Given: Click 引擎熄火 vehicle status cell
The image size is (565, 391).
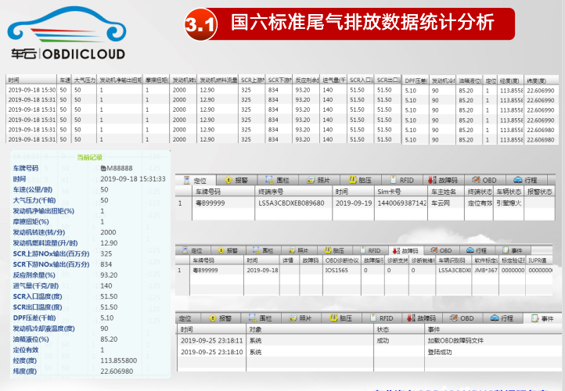Looking at the screenshot, I should (509, 203).
